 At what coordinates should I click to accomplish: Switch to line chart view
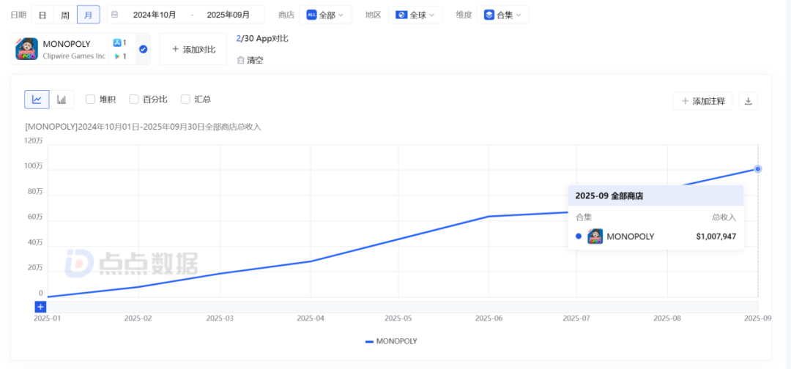click(x=37, y=100)
